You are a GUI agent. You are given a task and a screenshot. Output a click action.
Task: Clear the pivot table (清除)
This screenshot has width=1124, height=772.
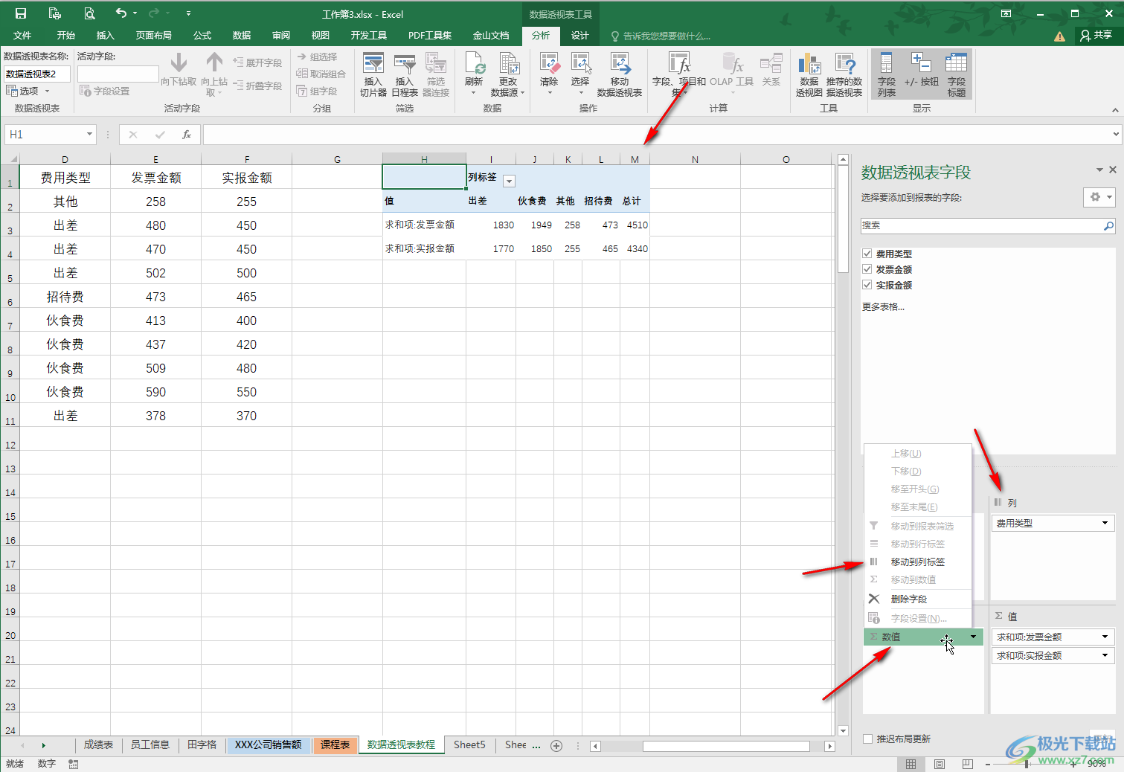coord(549,74)
